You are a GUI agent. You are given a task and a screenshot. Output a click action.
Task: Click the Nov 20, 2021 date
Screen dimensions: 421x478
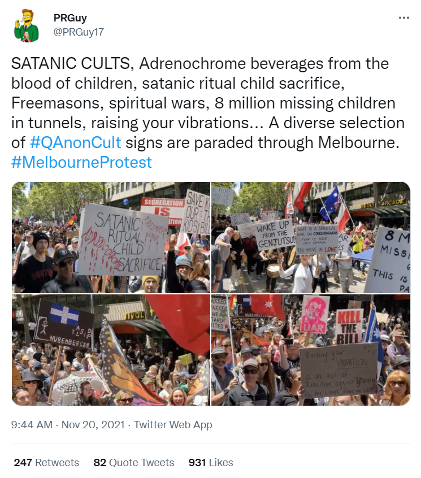(93, 425)
